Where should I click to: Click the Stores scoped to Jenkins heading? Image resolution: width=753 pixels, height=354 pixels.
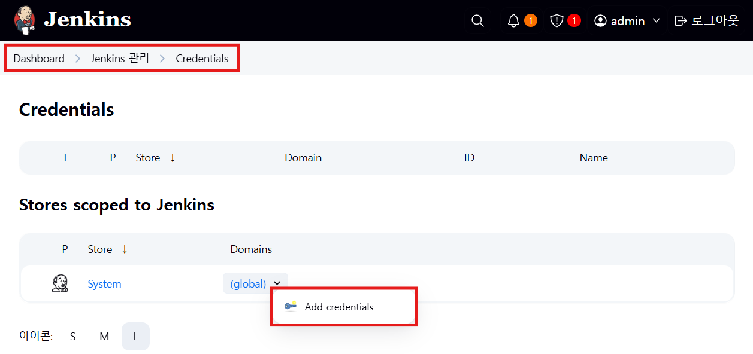(x=117, y=205)
